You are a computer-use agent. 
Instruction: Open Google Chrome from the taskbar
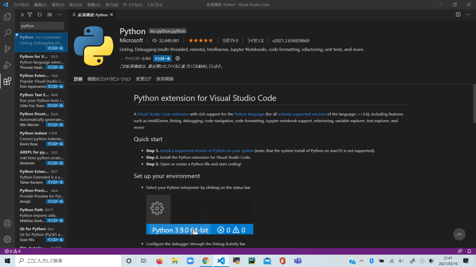click(x=205, y=261)
